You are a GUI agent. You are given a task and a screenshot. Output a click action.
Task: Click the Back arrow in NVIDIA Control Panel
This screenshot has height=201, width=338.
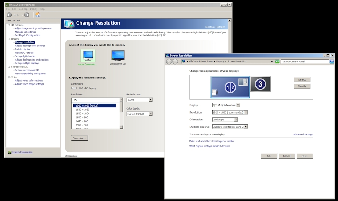pos(9,15)
